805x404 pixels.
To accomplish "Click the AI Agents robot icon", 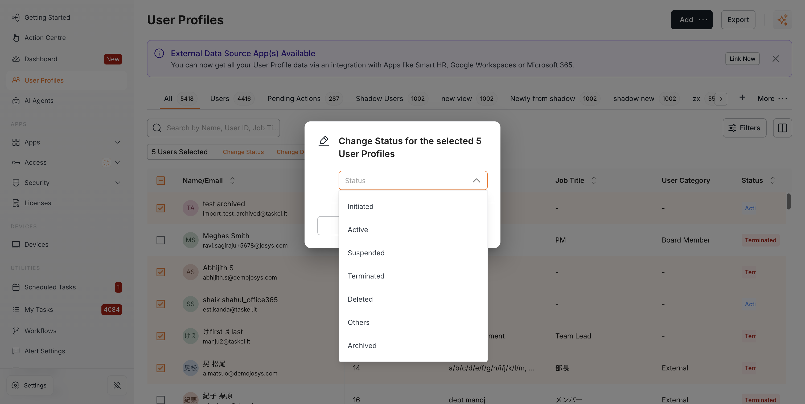I will point(16,101).
